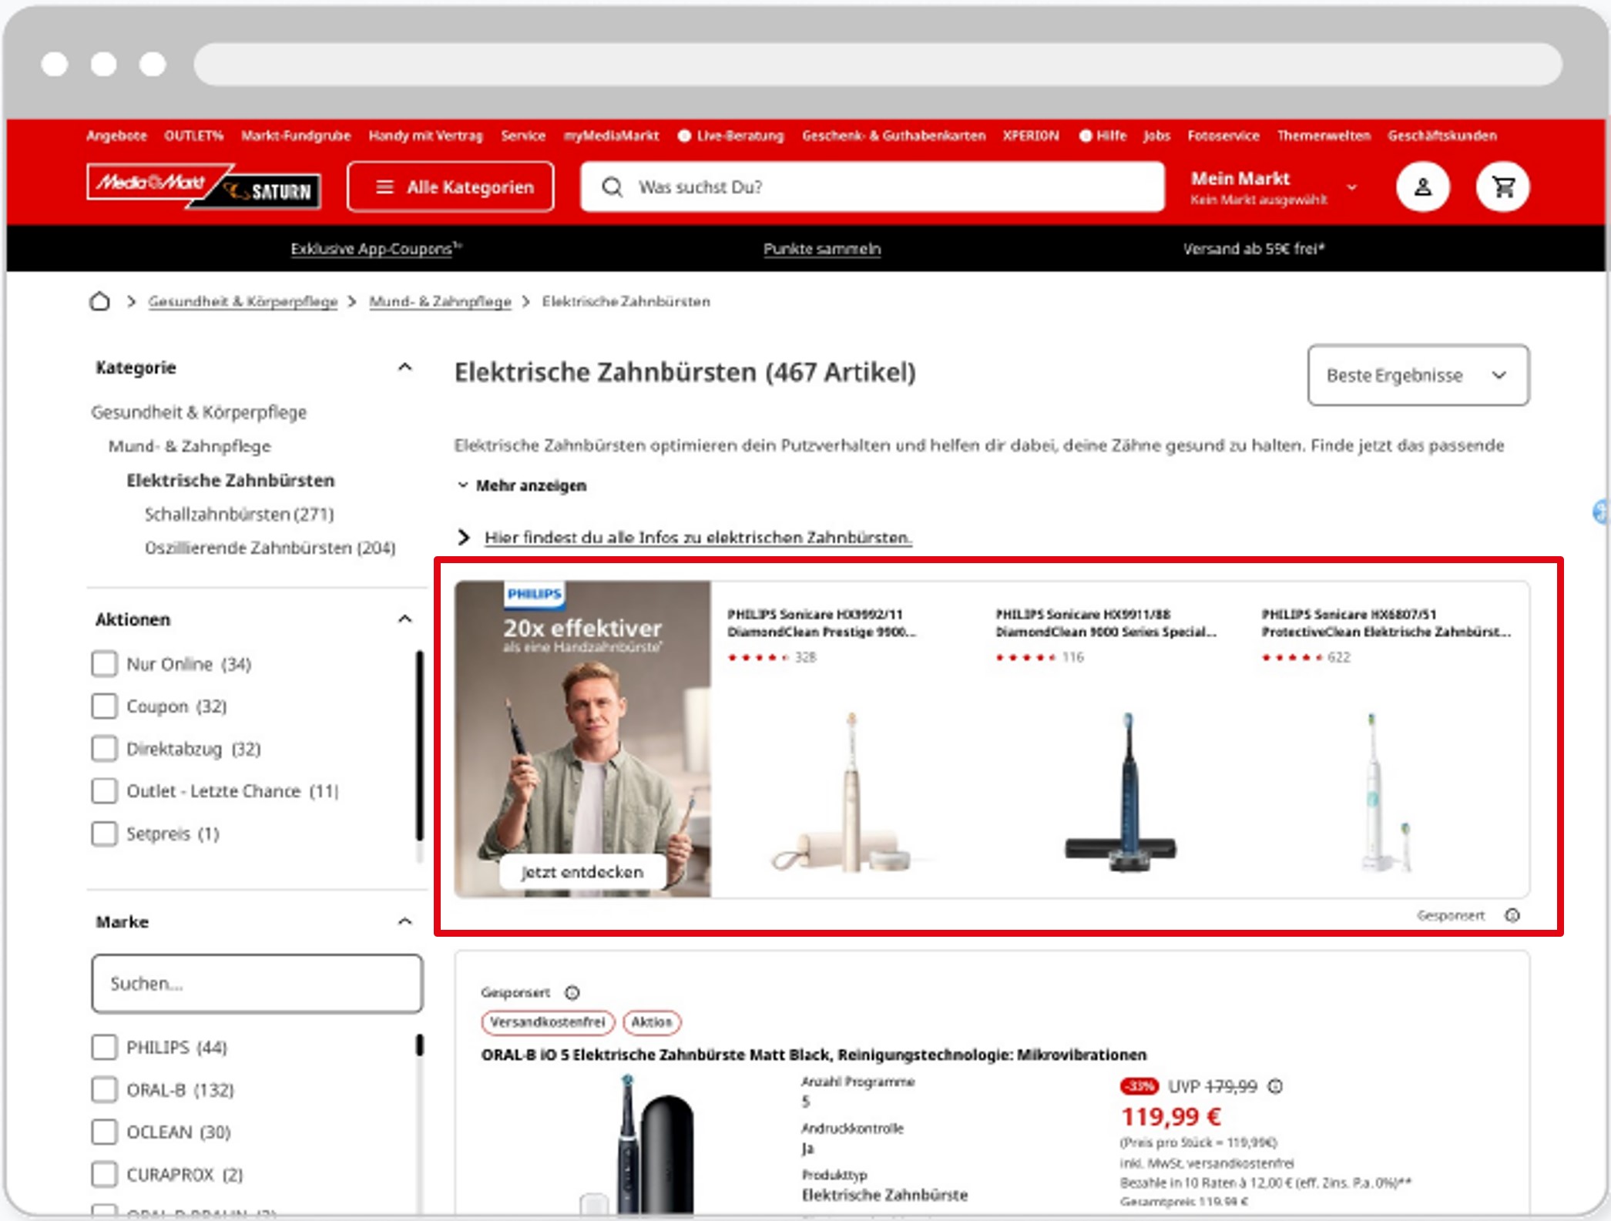Open the OUTLET% top menu item
Screen dimensions: 1611x1221
pos(193,136)
